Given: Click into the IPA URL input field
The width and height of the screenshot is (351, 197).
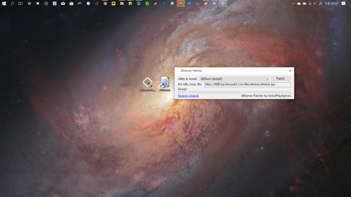Looking at the screenshot, I should (x=247, y=84).
